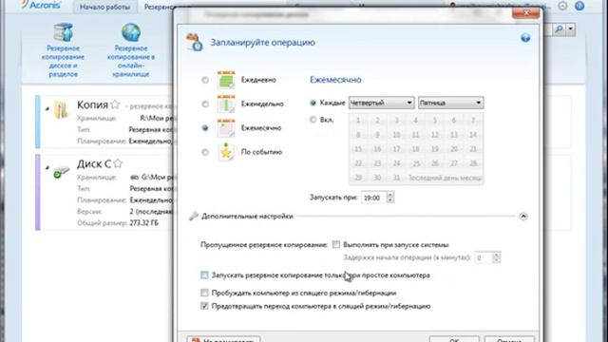Viewport: 608px width, 342px height.
Task: Adjust the start time 19:00 spinner arrows
Action: [x=390, y=198]
